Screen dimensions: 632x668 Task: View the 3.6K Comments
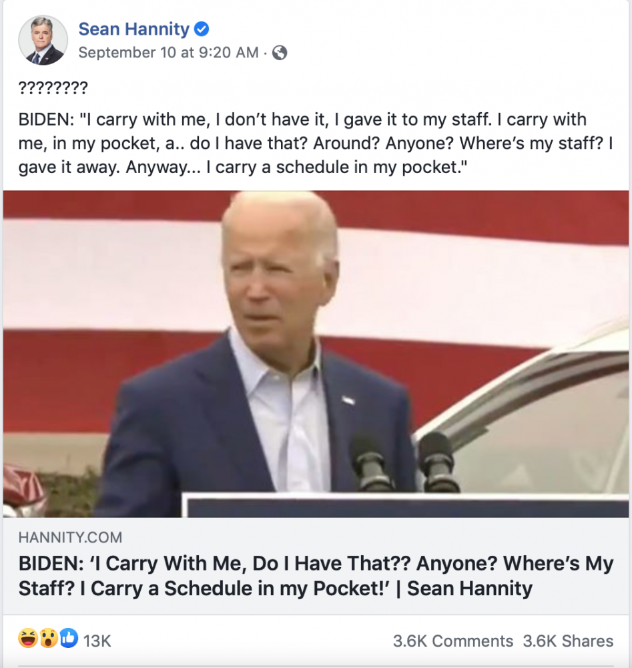click(452, 641)
